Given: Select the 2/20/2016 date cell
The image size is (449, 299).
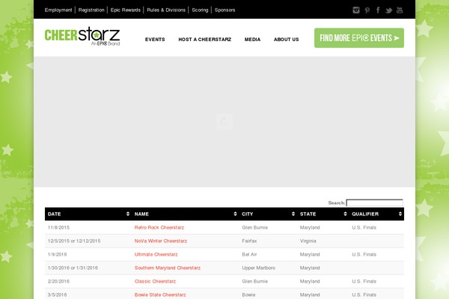Looking at the screenshot, I should [x=58, y=281].
